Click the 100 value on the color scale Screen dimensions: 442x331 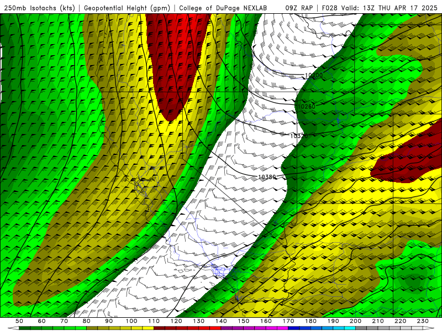click(x=131, y=321)
